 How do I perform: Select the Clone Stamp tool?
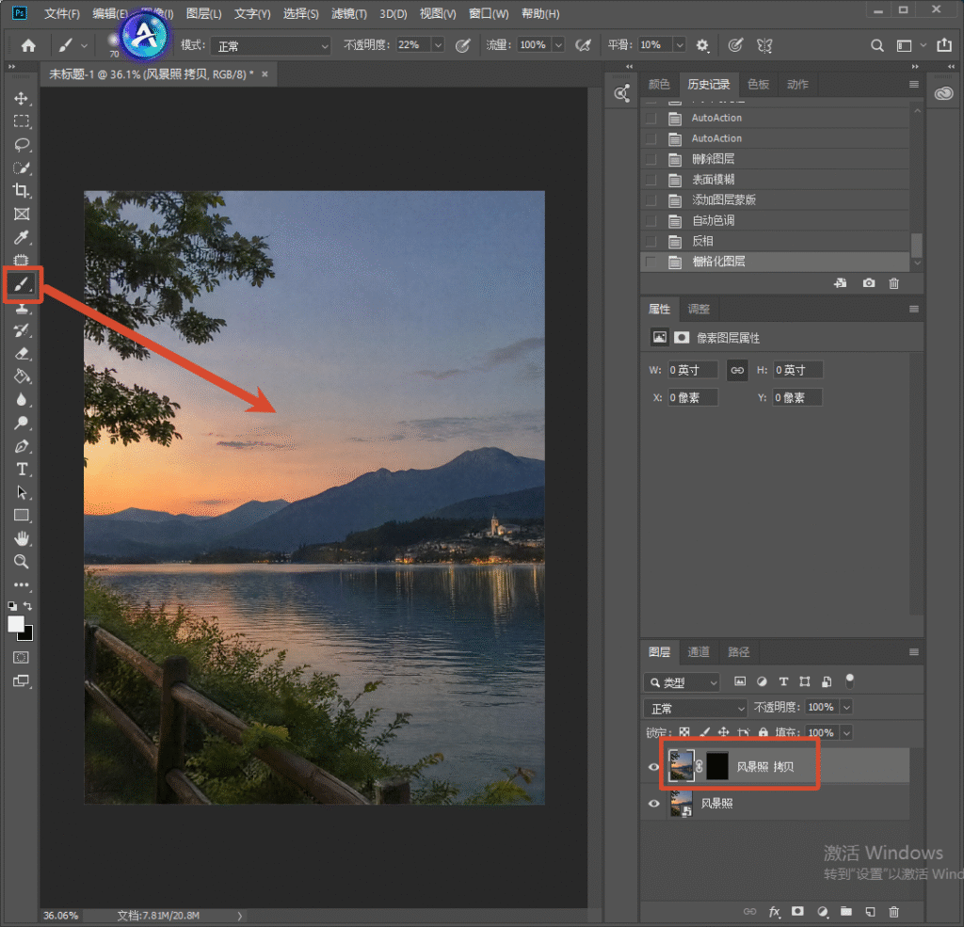point(22,308)
